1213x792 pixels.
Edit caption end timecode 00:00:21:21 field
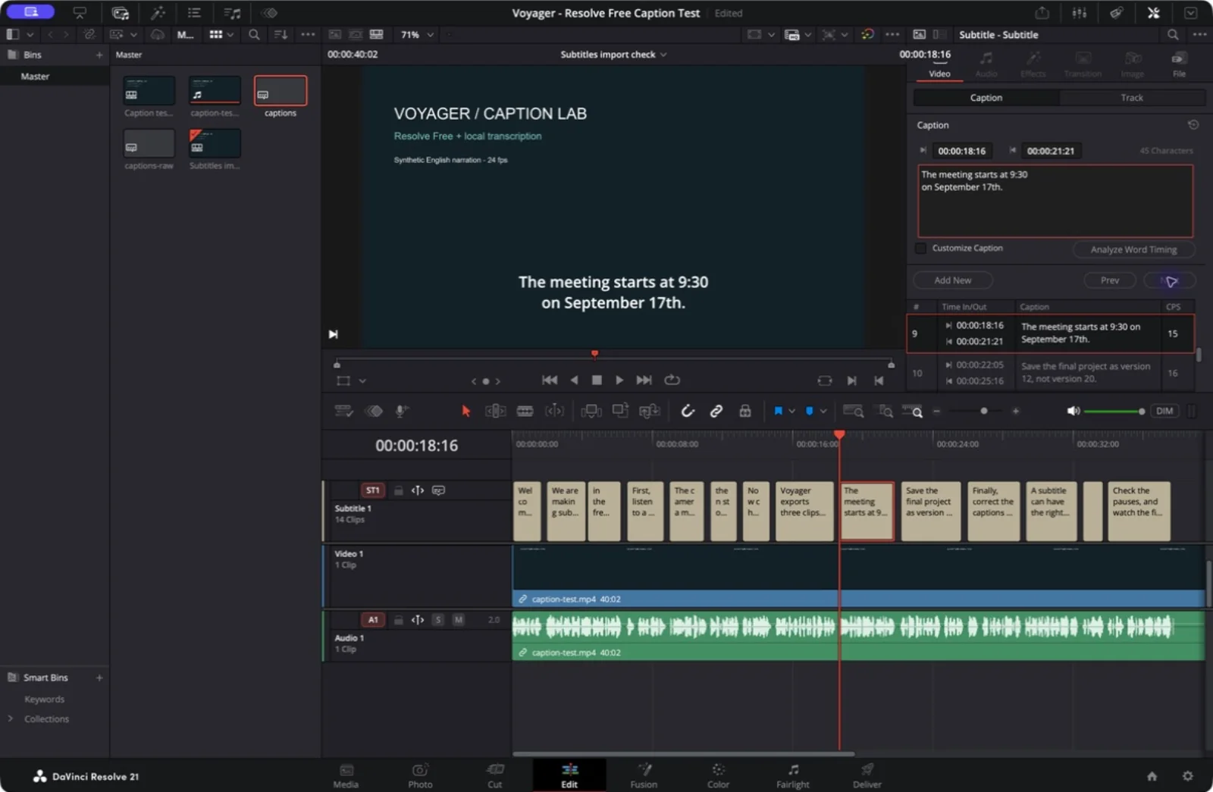click(x=1051, y=151)
